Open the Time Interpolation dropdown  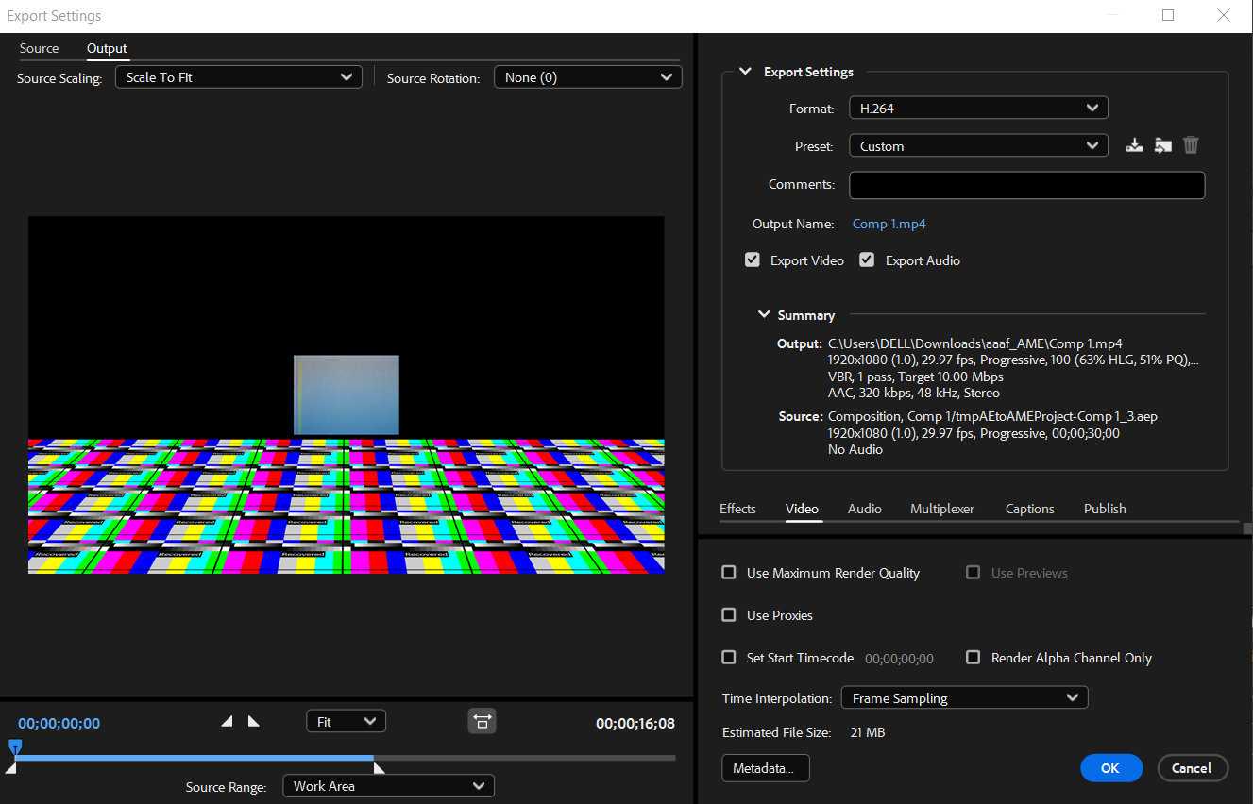964,698
